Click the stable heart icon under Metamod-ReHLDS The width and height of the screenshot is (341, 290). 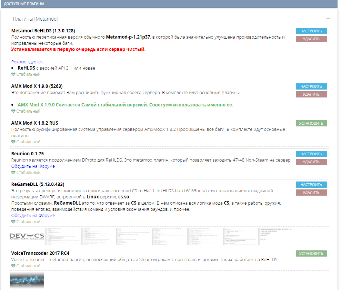click(13, 74)
